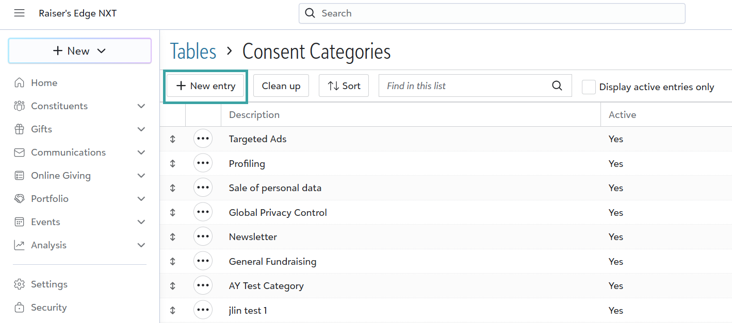Open Communications in the sidebar

coord(68,152)
